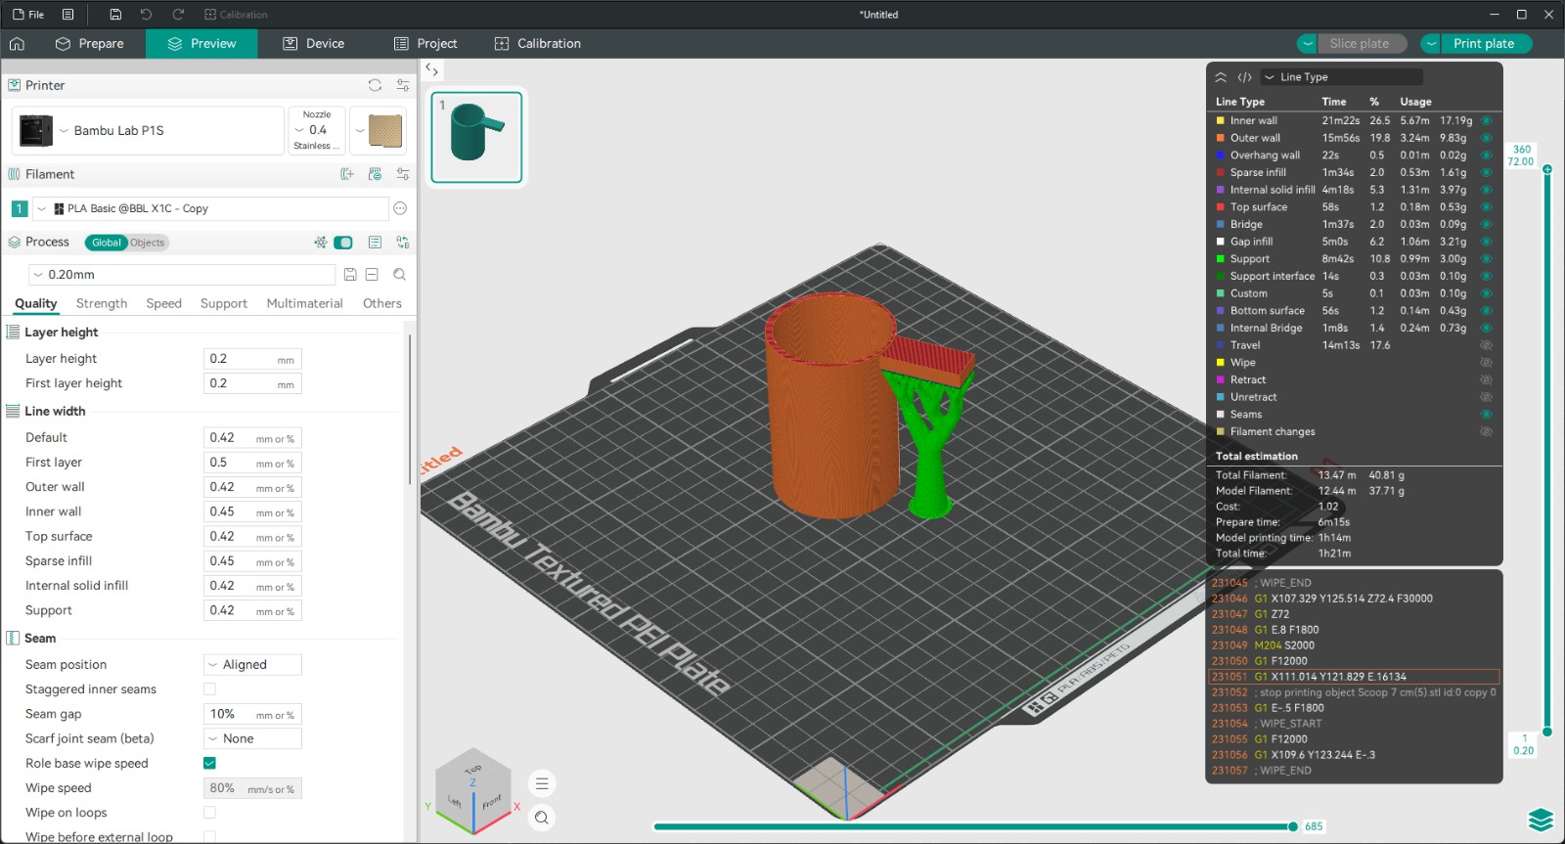Click filament slot 1 color swatch
Screen dimensions: 1565x844
tap(20, 208)
